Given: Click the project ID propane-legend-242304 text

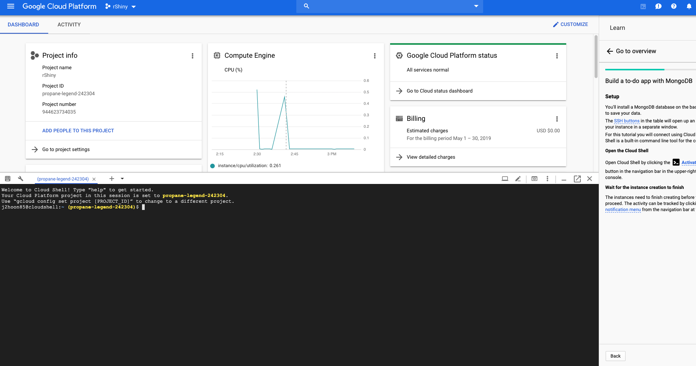Looking at the screenshot, I should (x=69, y=94).
